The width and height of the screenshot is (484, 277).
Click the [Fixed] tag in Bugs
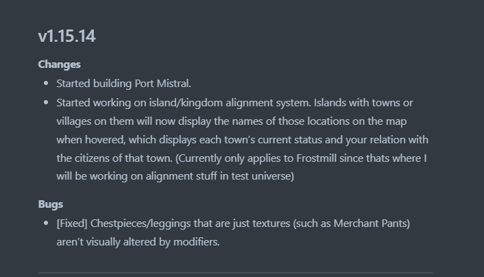click(72, 224)
